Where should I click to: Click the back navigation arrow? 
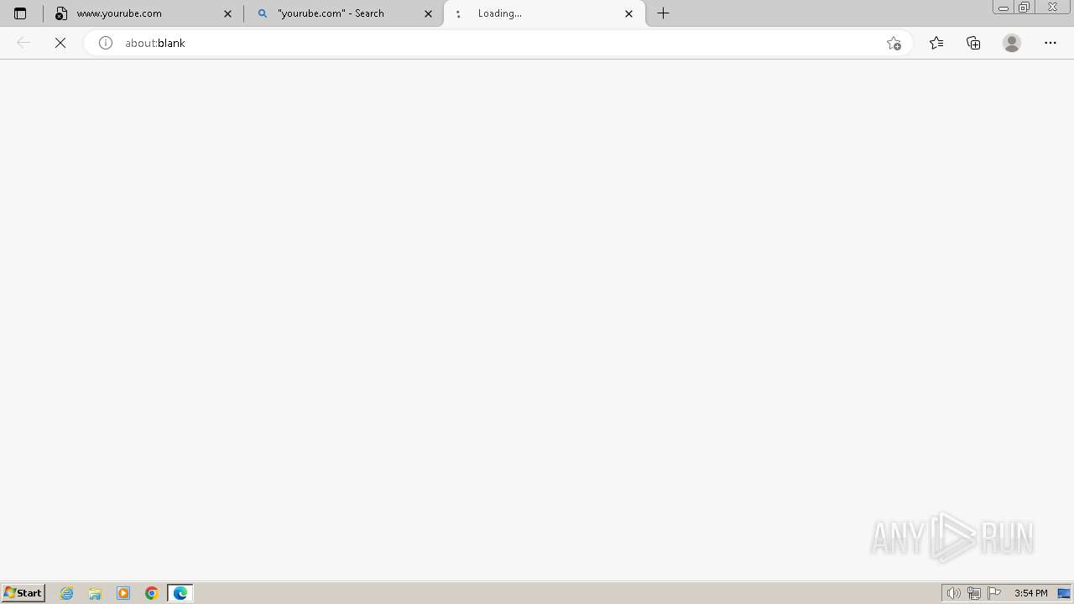pyautogui.click(x=23, y=43)
